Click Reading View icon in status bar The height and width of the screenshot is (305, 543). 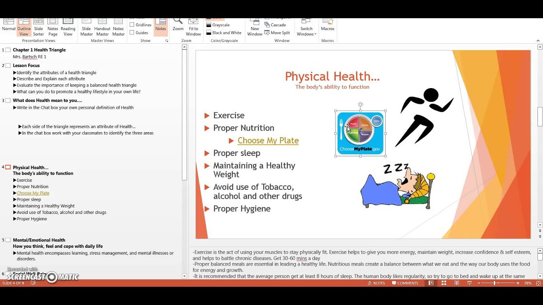[456, 283]
